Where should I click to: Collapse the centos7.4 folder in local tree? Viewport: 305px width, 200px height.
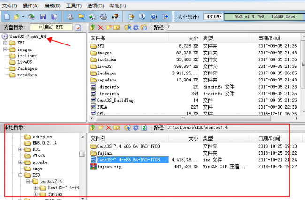(x=28, y=182)
